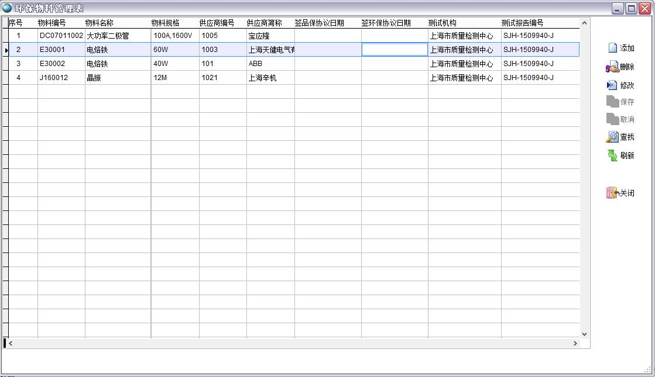Click the 测试机构 column header
The image size is (655, 377).
[462, 22]
